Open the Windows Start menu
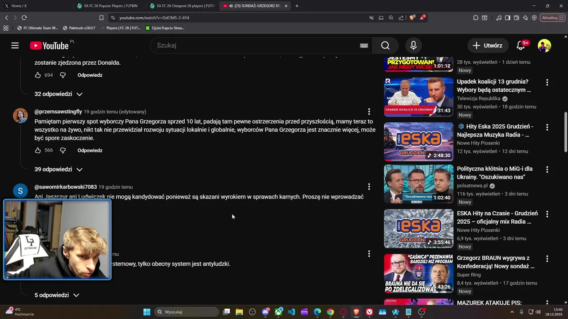Screen dimensions: 568x319 [x=147, y=312]
